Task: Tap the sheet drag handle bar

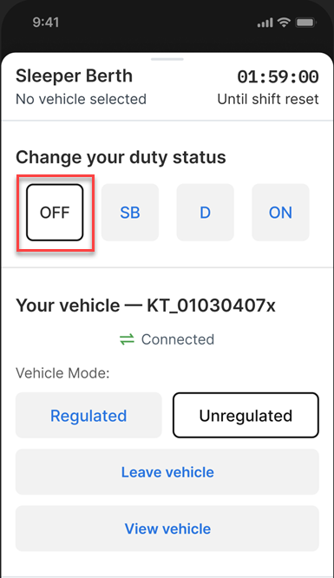Action: point(167,59)
